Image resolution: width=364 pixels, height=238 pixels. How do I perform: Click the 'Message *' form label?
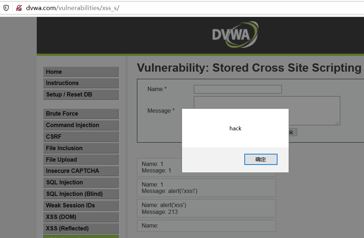point(161,111)
